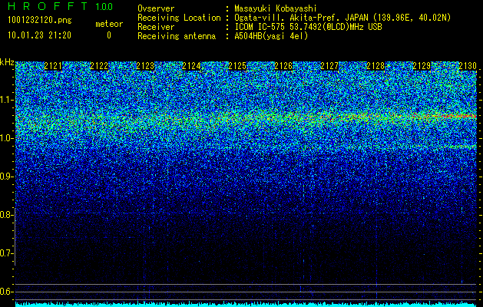Image resolution: width=483 pixels, height=307 pixels.
Task: Click the date stamp 10.01.23 21:20
Action: 39,35
